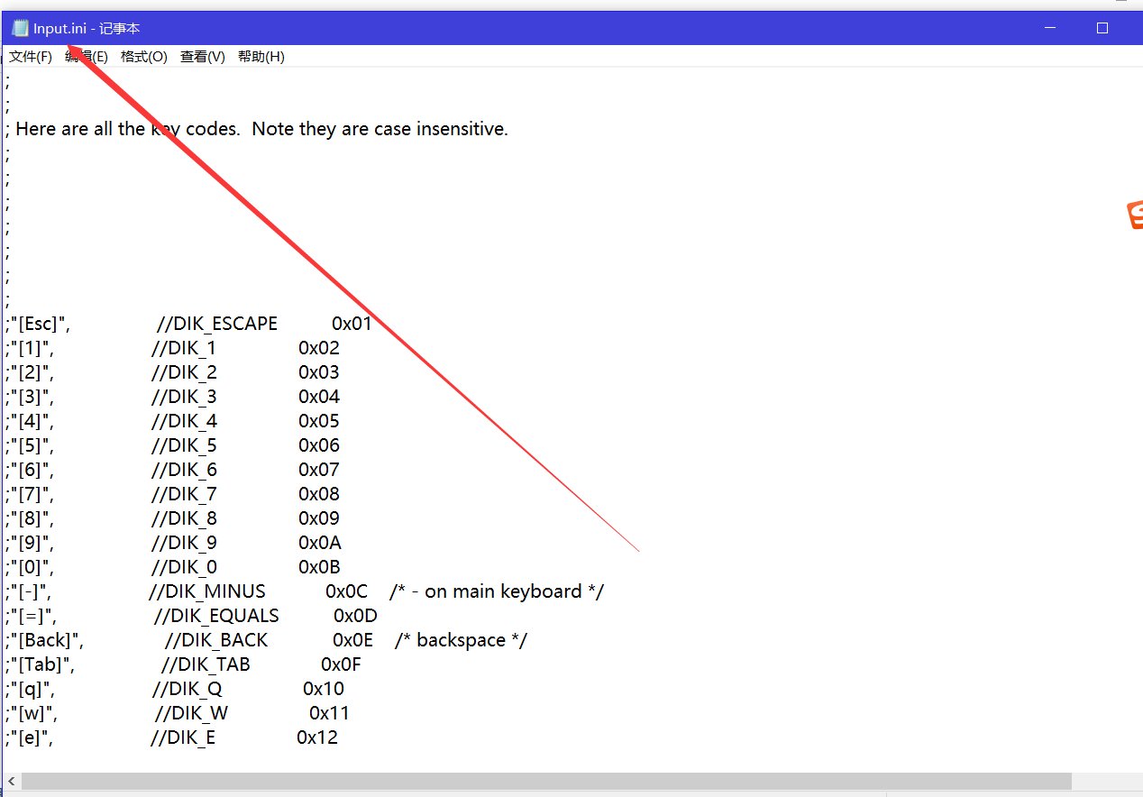1143x797 pixels.
Task: Click the horizontal scrollbar thumb
Action: coord(541,781)
